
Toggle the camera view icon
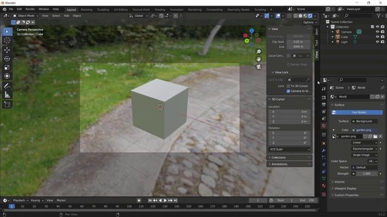pos(258,67)
